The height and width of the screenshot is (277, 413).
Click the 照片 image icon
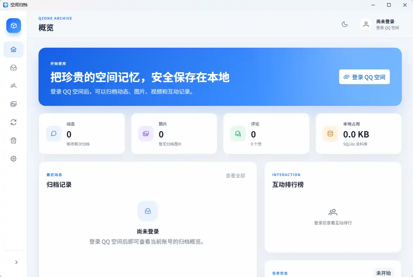pos(146,134)
